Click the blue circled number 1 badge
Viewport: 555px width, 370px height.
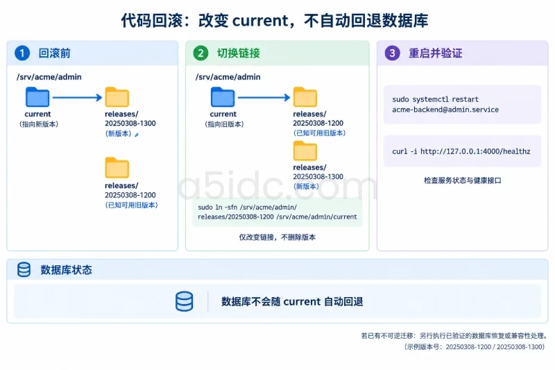[22, 53]
